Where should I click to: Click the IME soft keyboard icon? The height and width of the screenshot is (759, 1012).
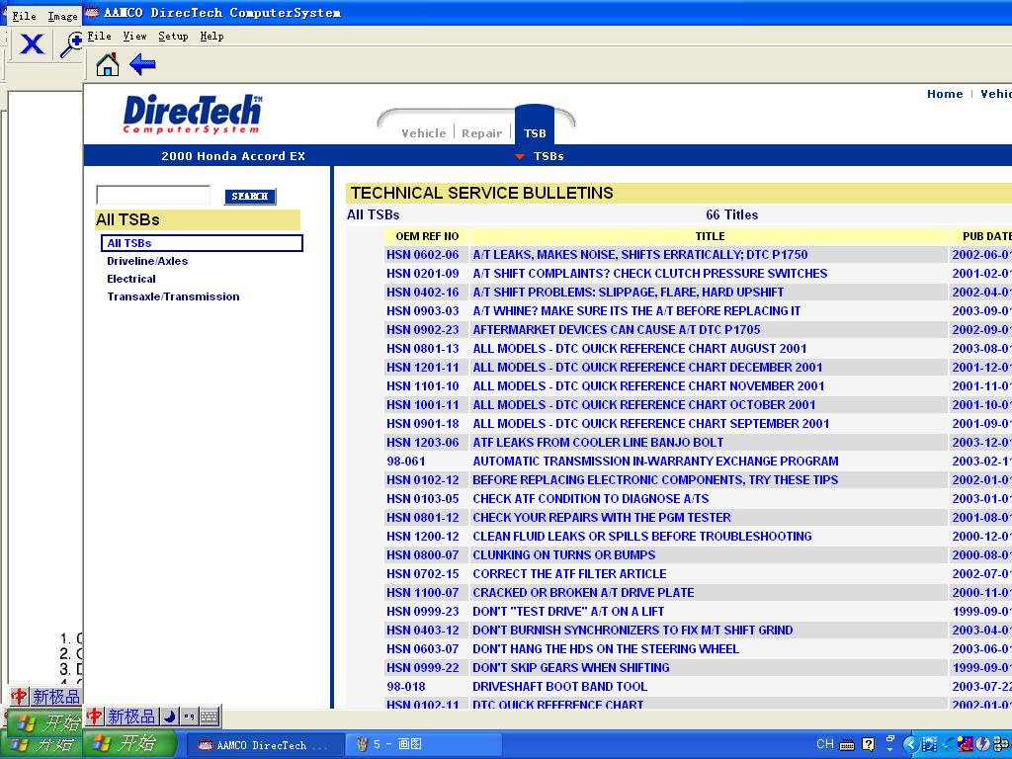pyautogui.click(x=209, y=717)
